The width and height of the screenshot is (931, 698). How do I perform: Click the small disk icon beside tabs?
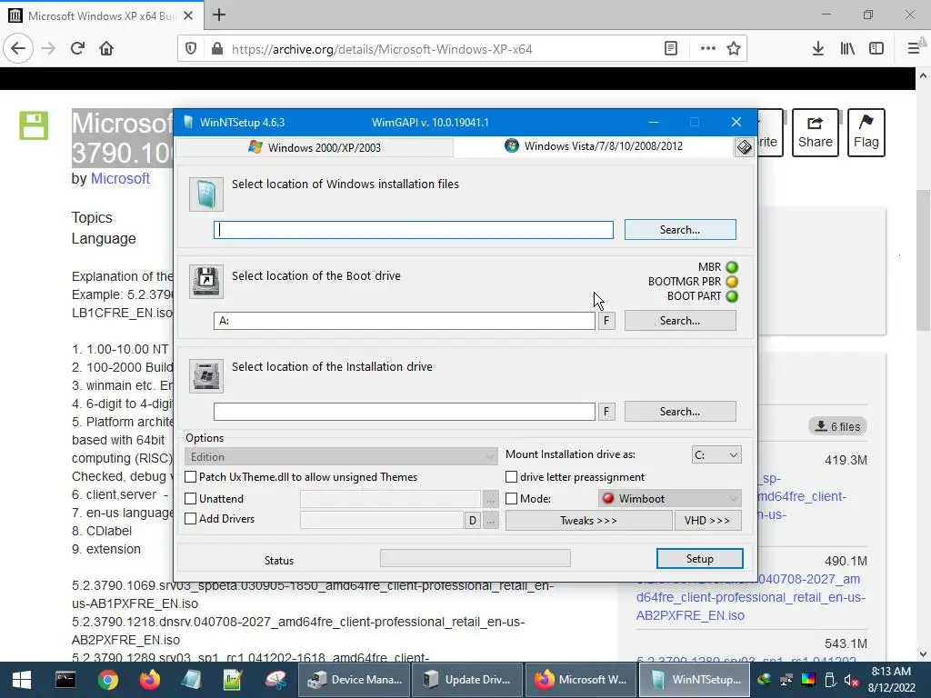coord(744,146)
